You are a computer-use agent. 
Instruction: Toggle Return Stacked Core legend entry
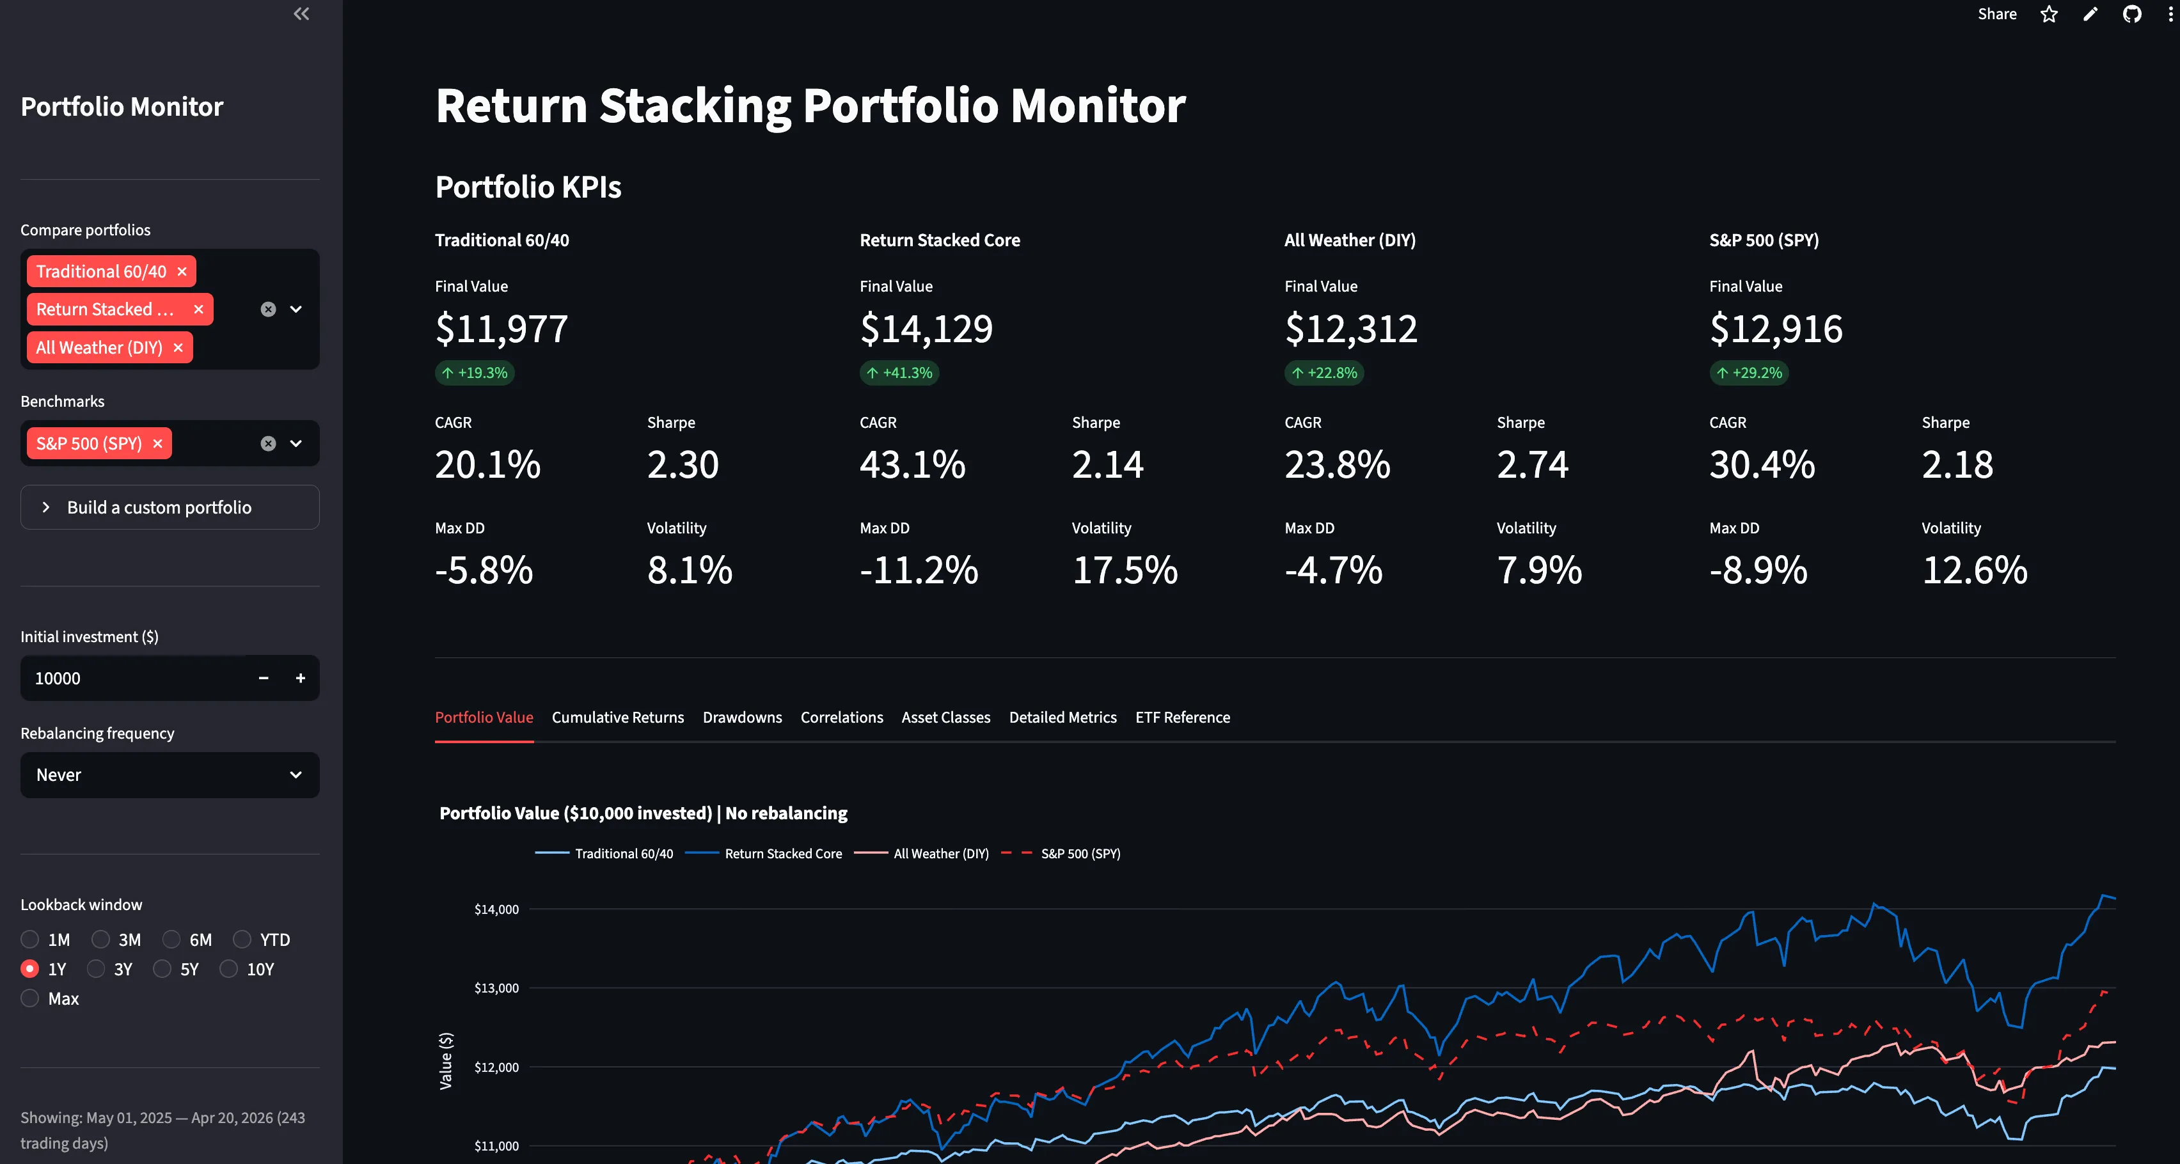pos(763,854)
